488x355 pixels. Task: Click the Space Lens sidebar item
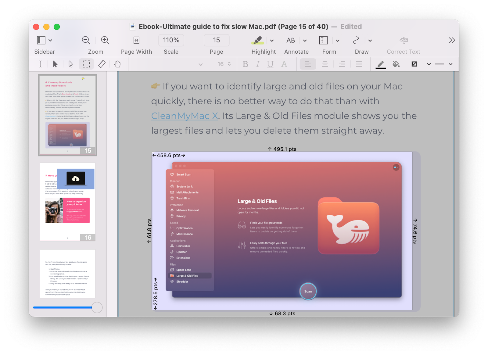pyautogui.click(x=184, y=270)
